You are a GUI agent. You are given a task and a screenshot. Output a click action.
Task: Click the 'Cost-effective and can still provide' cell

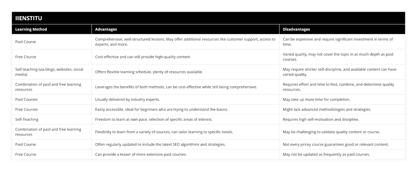151,57
